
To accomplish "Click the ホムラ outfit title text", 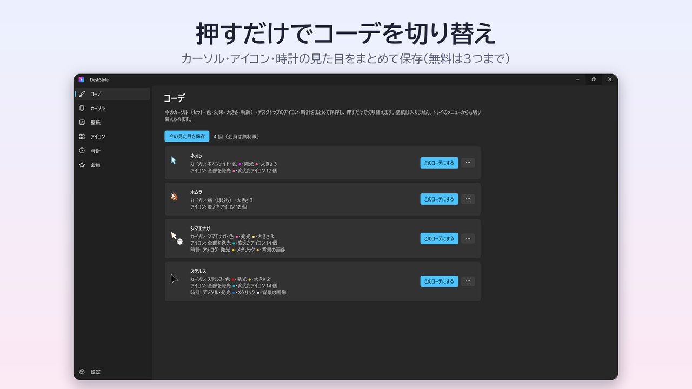I will pyautogui.click(x=196, y=192).
